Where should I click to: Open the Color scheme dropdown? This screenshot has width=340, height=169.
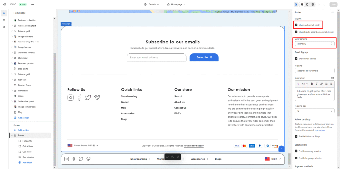click(314, 44)
